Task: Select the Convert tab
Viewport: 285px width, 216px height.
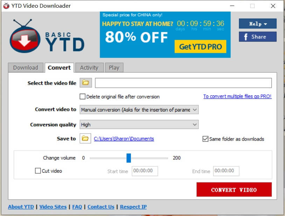Action: [x=59, y=68]
